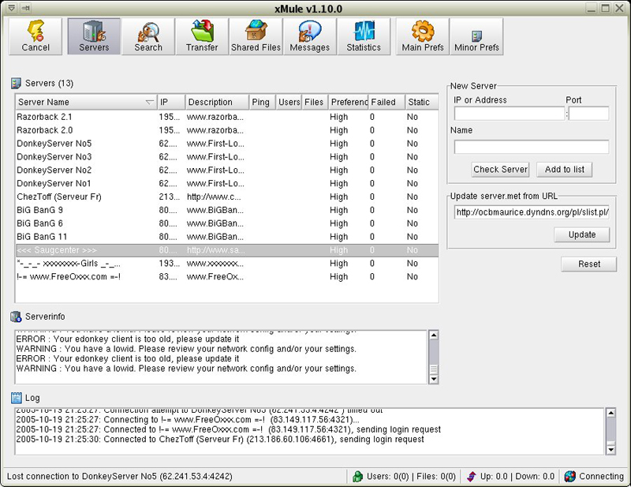
Task: Click the Servers (13) list icon
Action: (16, 84)
